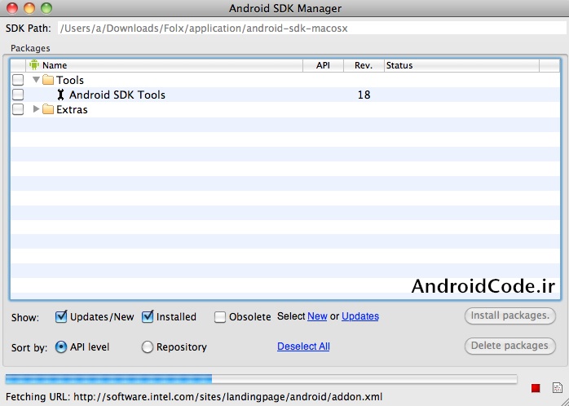This screenshot has height=406, width=569.
Task: Select Repository sort option
Action: (x=148, y=347)
